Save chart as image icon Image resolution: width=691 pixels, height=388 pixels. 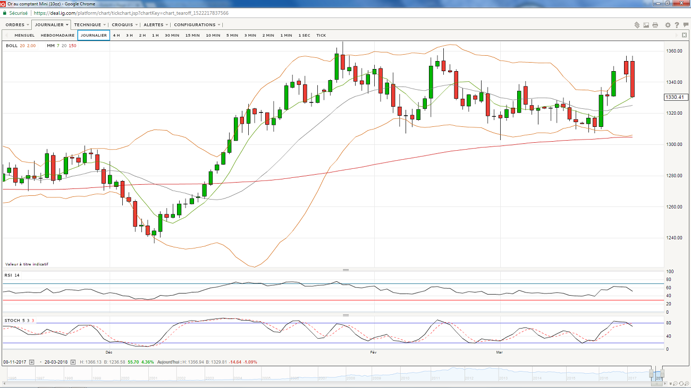click(646, 25)
